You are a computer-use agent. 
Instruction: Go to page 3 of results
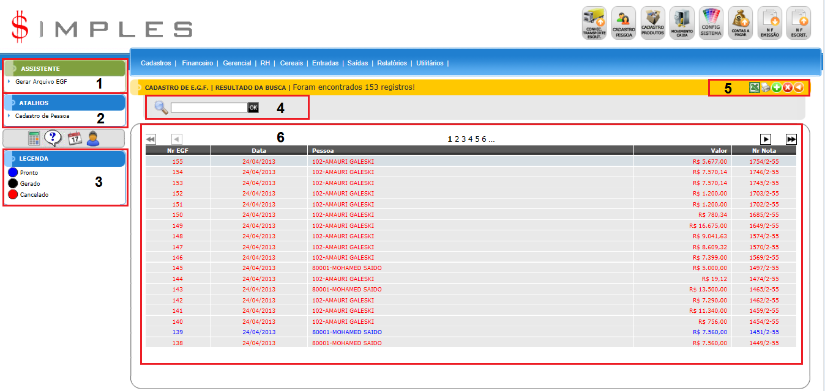coord(464,139)
